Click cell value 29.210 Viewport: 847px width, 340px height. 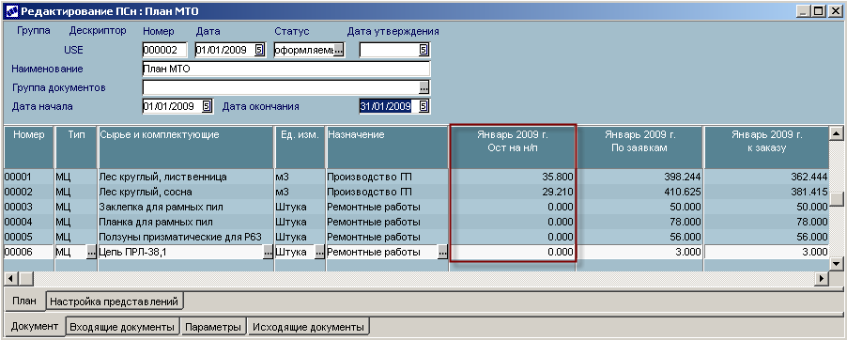click(x=558, y=192)
